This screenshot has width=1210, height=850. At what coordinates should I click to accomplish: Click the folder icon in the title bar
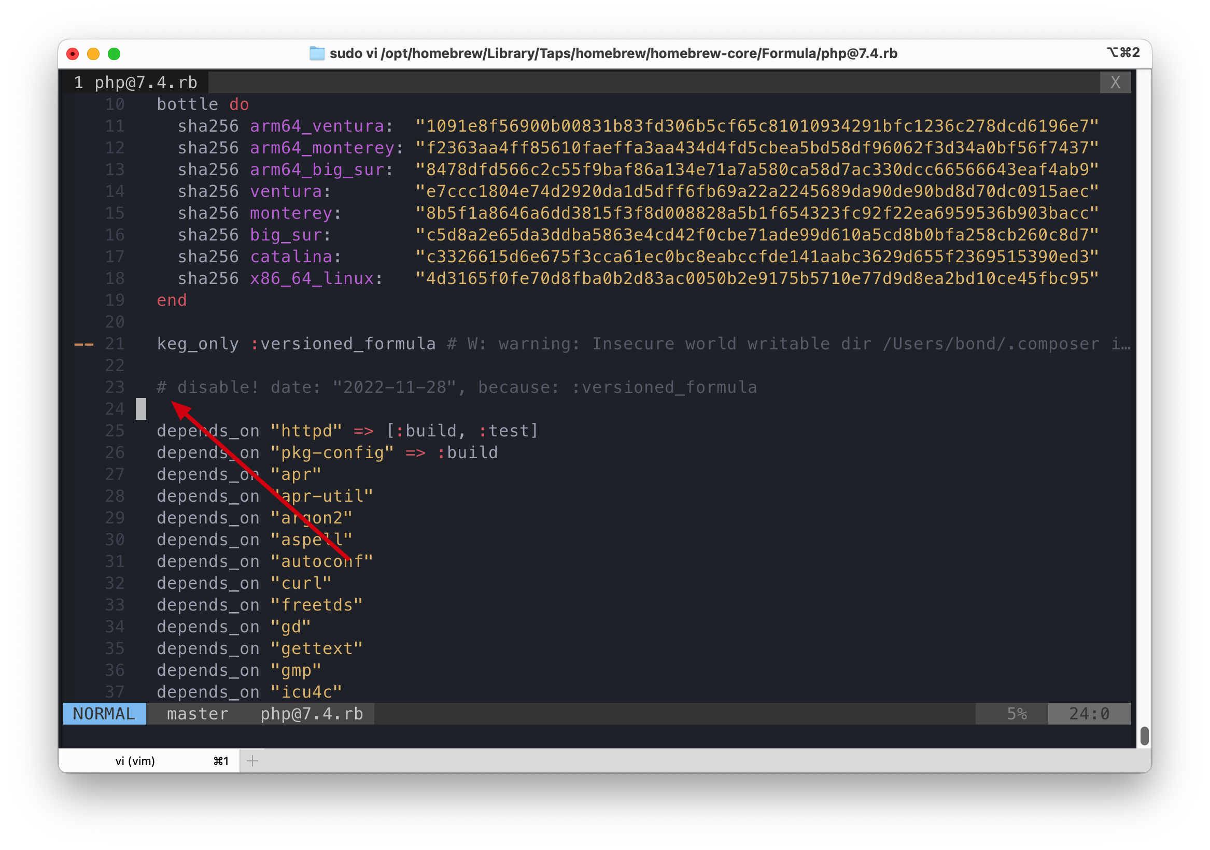(317, 53)
